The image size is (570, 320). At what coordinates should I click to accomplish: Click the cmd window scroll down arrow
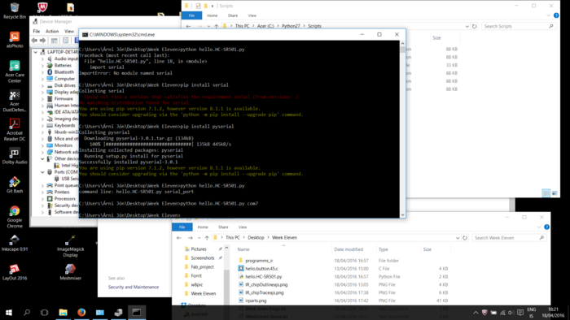point(402,215)
